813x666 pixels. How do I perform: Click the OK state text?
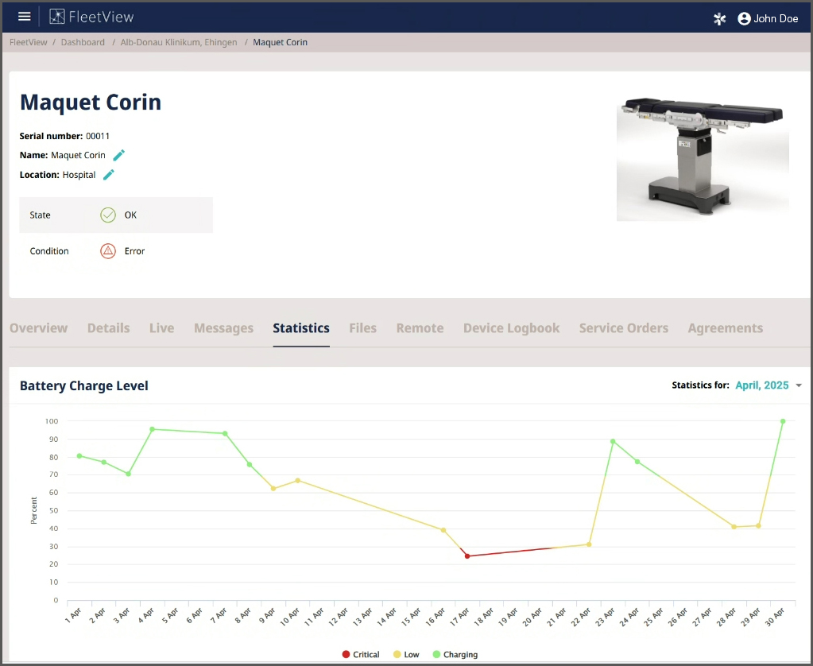130,215
